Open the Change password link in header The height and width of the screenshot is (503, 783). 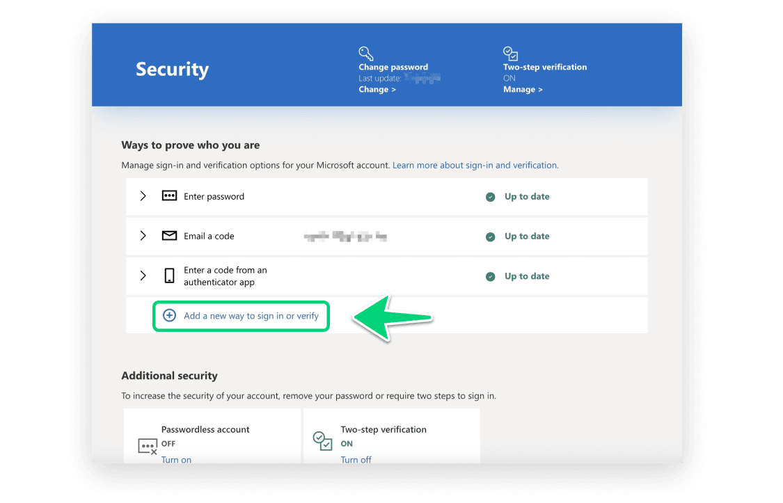(377, 90)
